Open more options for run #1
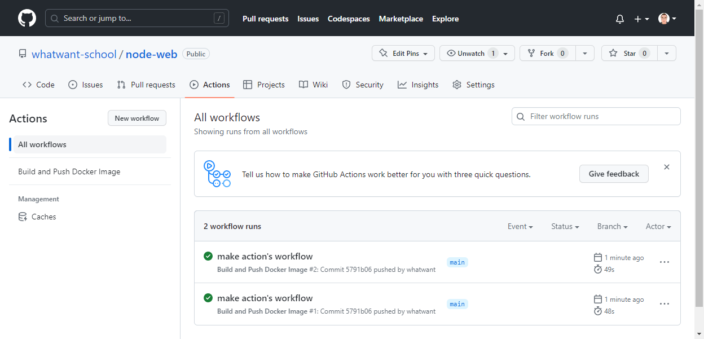The height and width of the screenshot is (339, 704). (665, 304)
